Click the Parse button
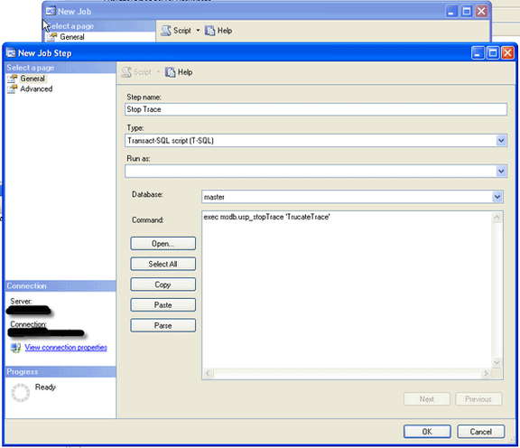This screenshot has height=448, width=520. pyautogui.click(x=162, y=325)
